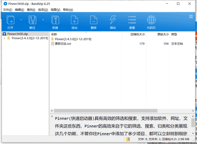Click compressed size value 179
Image resolution: width=197 pixels, height=144 pixels.
click(142, 44)
